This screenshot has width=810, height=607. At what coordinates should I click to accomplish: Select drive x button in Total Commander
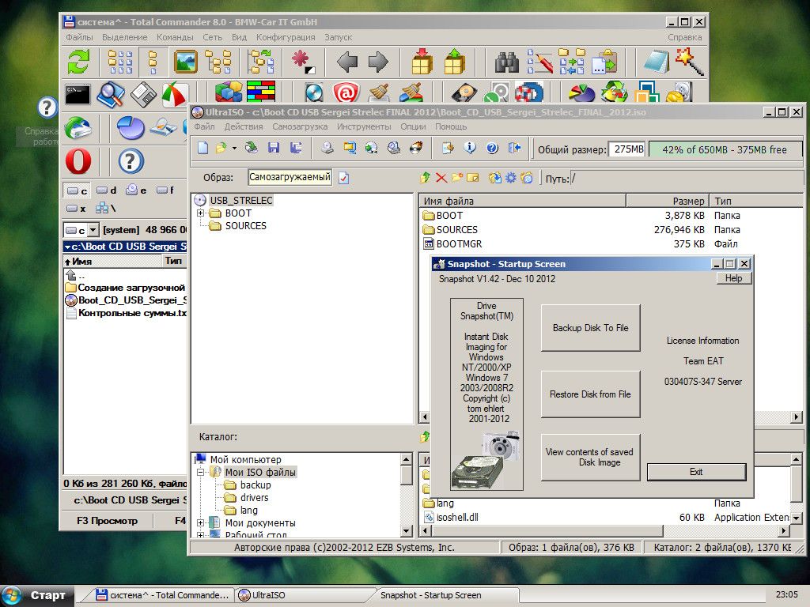77,209
